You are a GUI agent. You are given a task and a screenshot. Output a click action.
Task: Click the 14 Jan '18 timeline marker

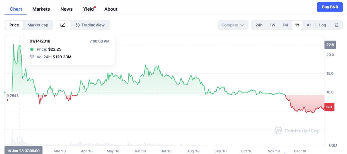pos(23,150)
